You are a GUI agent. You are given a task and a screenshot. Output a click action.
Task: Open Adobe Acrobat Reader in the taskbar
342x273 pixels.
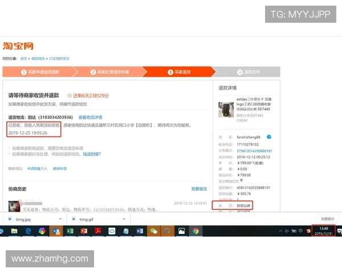coord(98,231)
